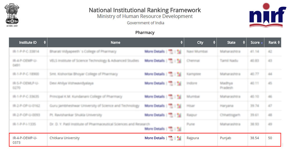The width and height of the screenshot is (290, 152).
Task: Sort the table by Rank column
Action: coord(273,42)
